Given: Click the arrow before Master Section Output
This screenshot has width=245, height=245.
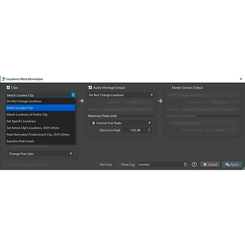Looking at the screenshot, I should (160, 101).
